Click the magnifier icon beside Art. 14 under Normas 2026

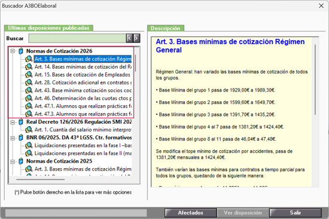click(29, 67)
